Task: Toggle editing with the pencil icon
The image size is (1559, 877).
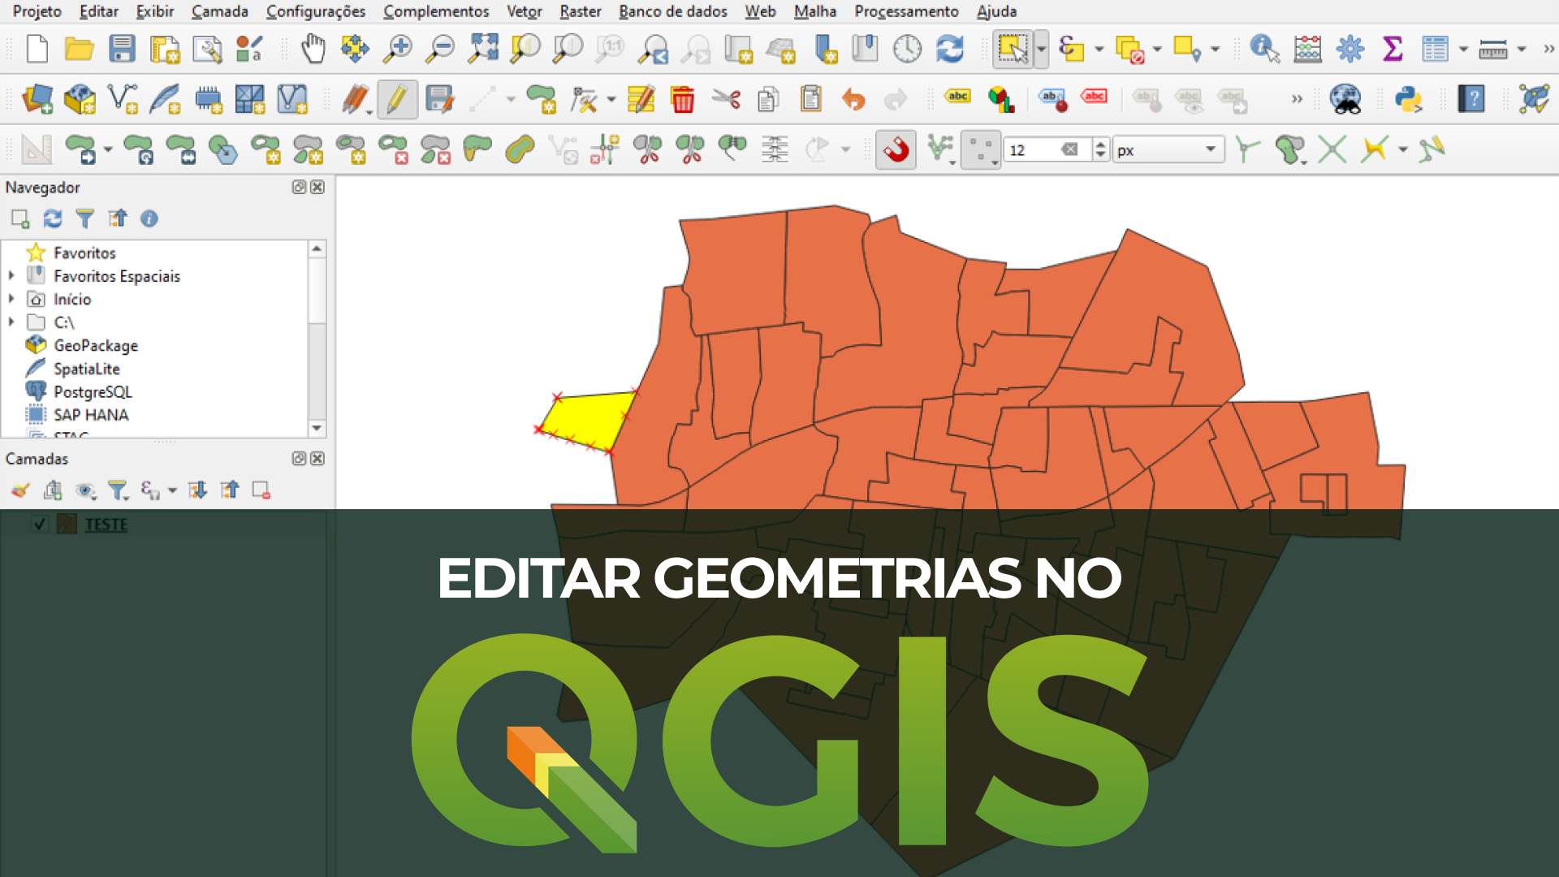Action: click(396, 99)
